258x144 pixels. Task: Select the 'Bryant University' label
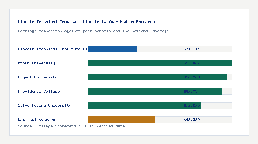click(x=37, y=77)
